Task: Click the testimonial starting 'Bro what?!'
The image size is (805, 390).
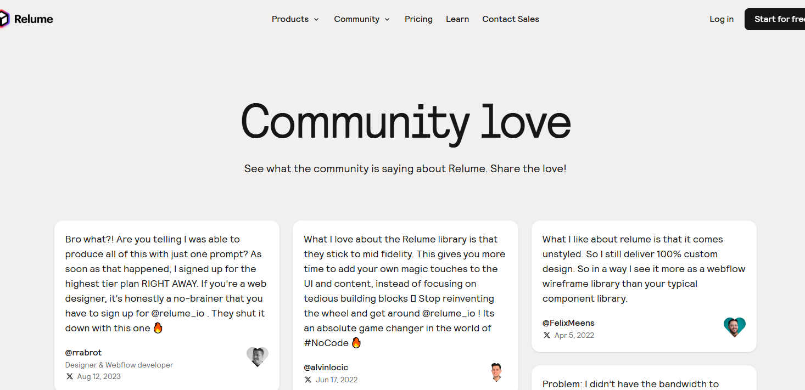Action: pos(166,284)
